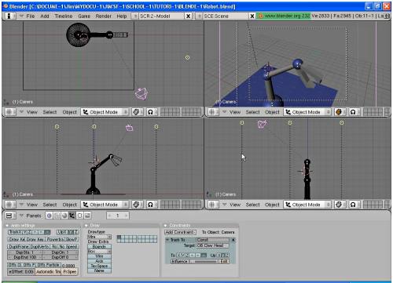Image resolution: width=393 pixels, height=283 pixels.
Task: Toggle the Axis button under Draw Extra
Action: (x=99, y=261)
